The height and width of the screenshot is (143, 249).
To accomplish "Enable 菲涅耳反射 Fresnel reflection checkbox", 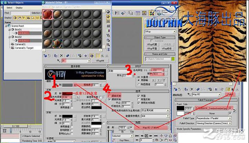I will (x=101, y=97).
